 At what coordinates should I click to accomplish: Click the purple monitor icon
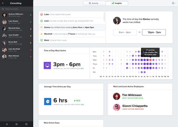point(47,65)
